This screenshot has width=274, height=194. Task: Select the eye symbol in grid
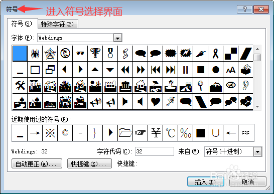(x=230, y=86)
